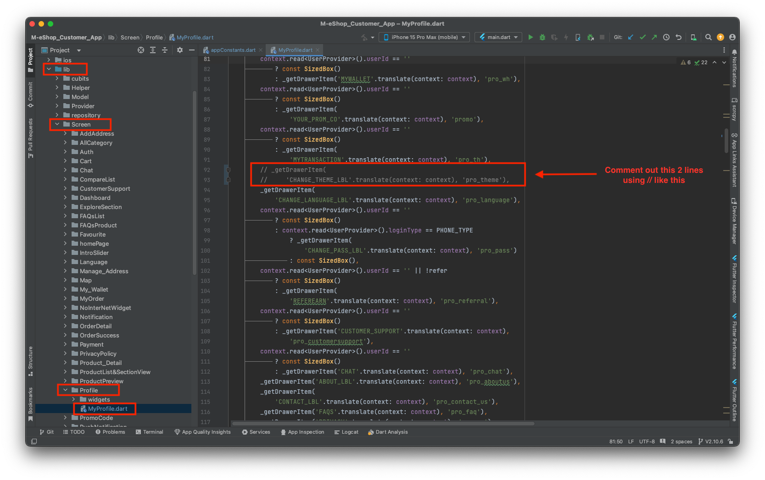Viewport: 765px width, 480px height.
Task: Click the Git branch V2.10.6 widget
Action: point(710,441)
